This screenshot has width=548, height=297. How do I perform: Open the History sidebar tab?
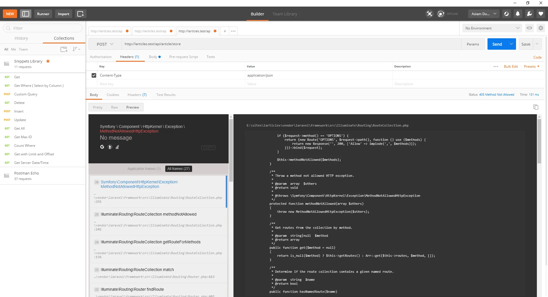coord(21,38)
